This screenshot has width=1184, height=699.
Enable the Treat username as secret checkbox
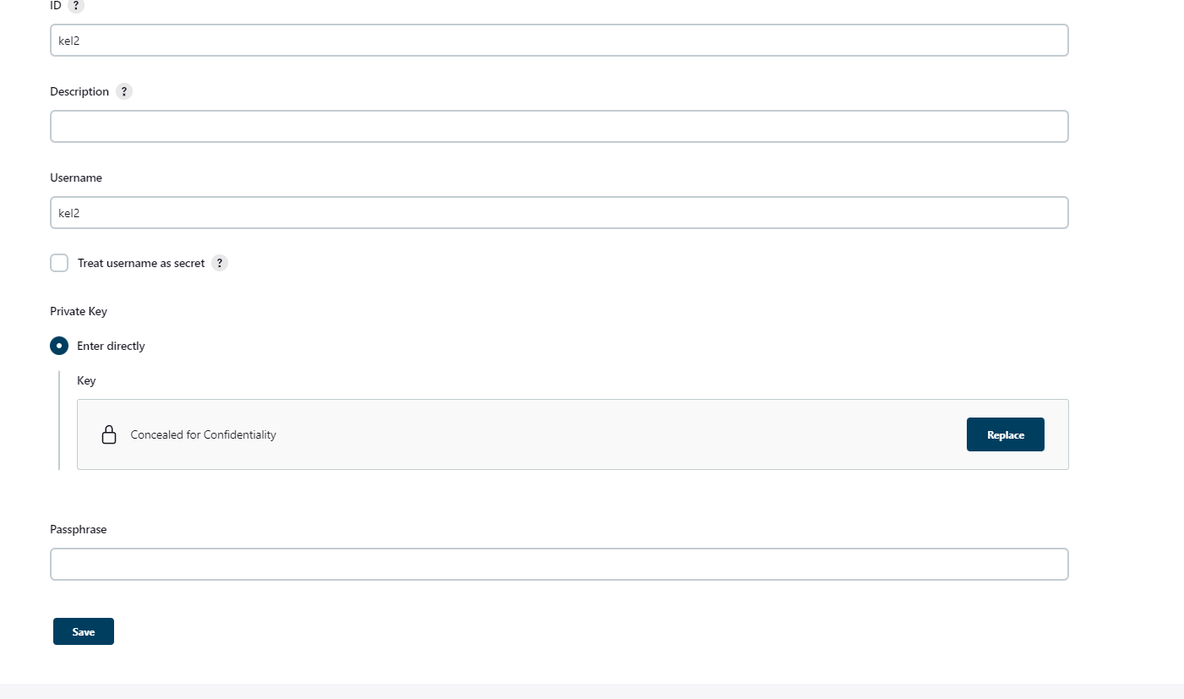pyautogui.click(x=59, y=263)
